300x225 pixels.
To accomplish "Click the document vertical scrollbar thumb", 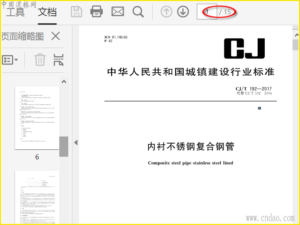I will point(295,45).
